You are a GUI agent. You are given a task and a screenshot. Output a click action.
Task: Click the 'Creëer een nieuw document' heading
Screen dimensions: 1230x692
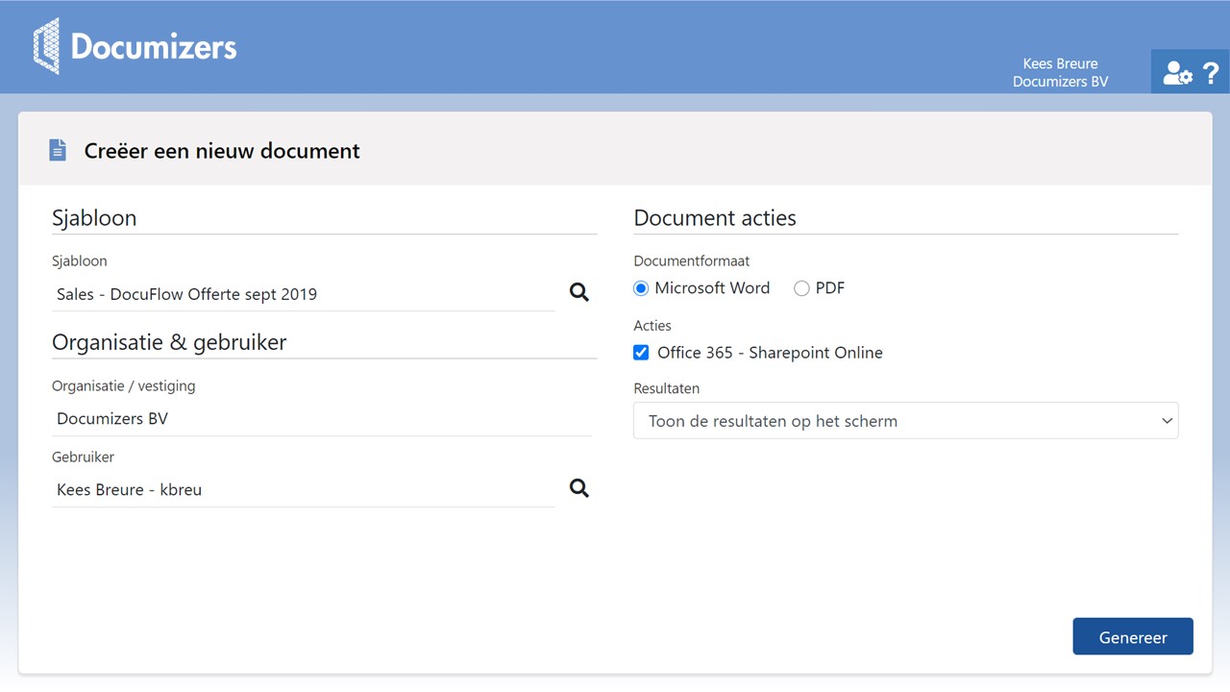tap(222, 151)
